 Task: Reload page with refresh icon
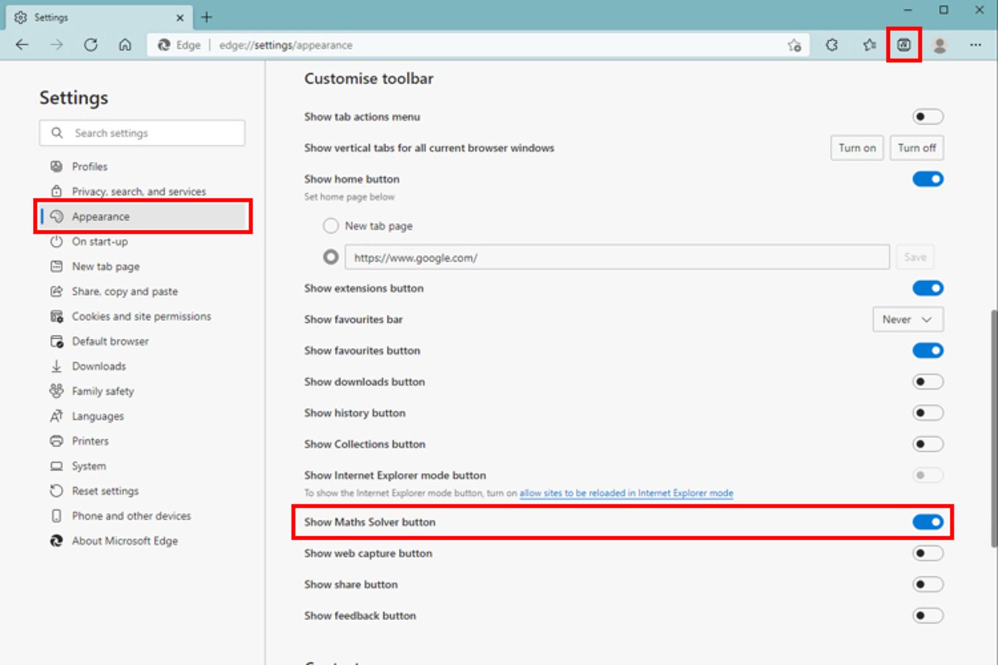(91, 45)
